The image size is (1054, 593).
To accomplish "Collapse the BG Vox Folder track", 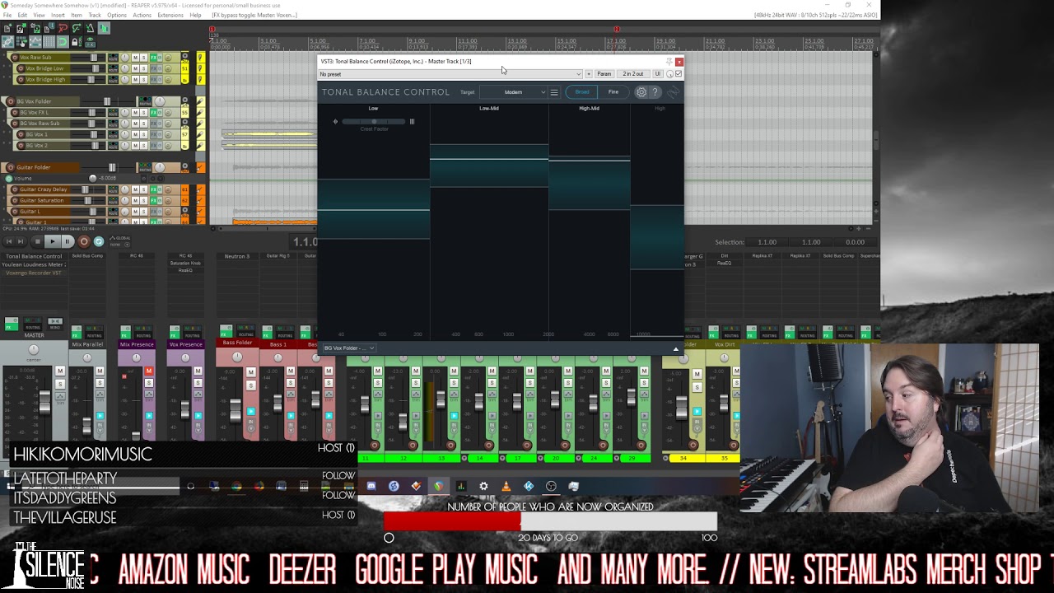I will tap(184, 100).
